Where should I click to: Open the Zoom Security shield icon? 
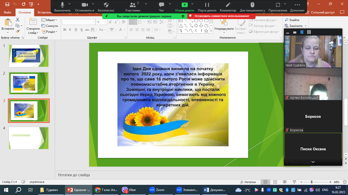106,5
